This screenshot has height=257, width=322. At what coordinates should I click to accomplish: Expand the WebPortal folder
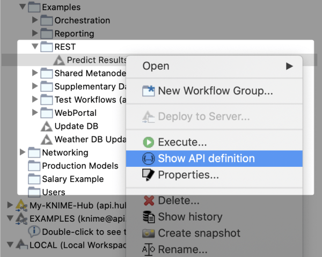coord(35,112)
